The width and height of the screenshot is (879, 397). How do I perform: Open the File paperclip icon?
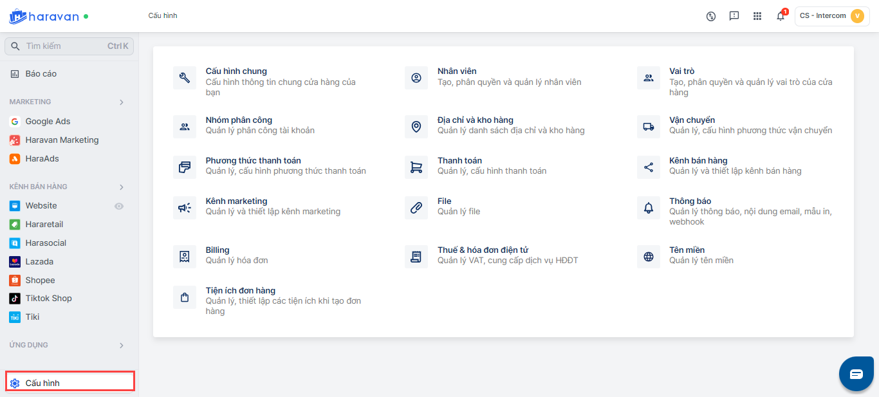(416, 208)
